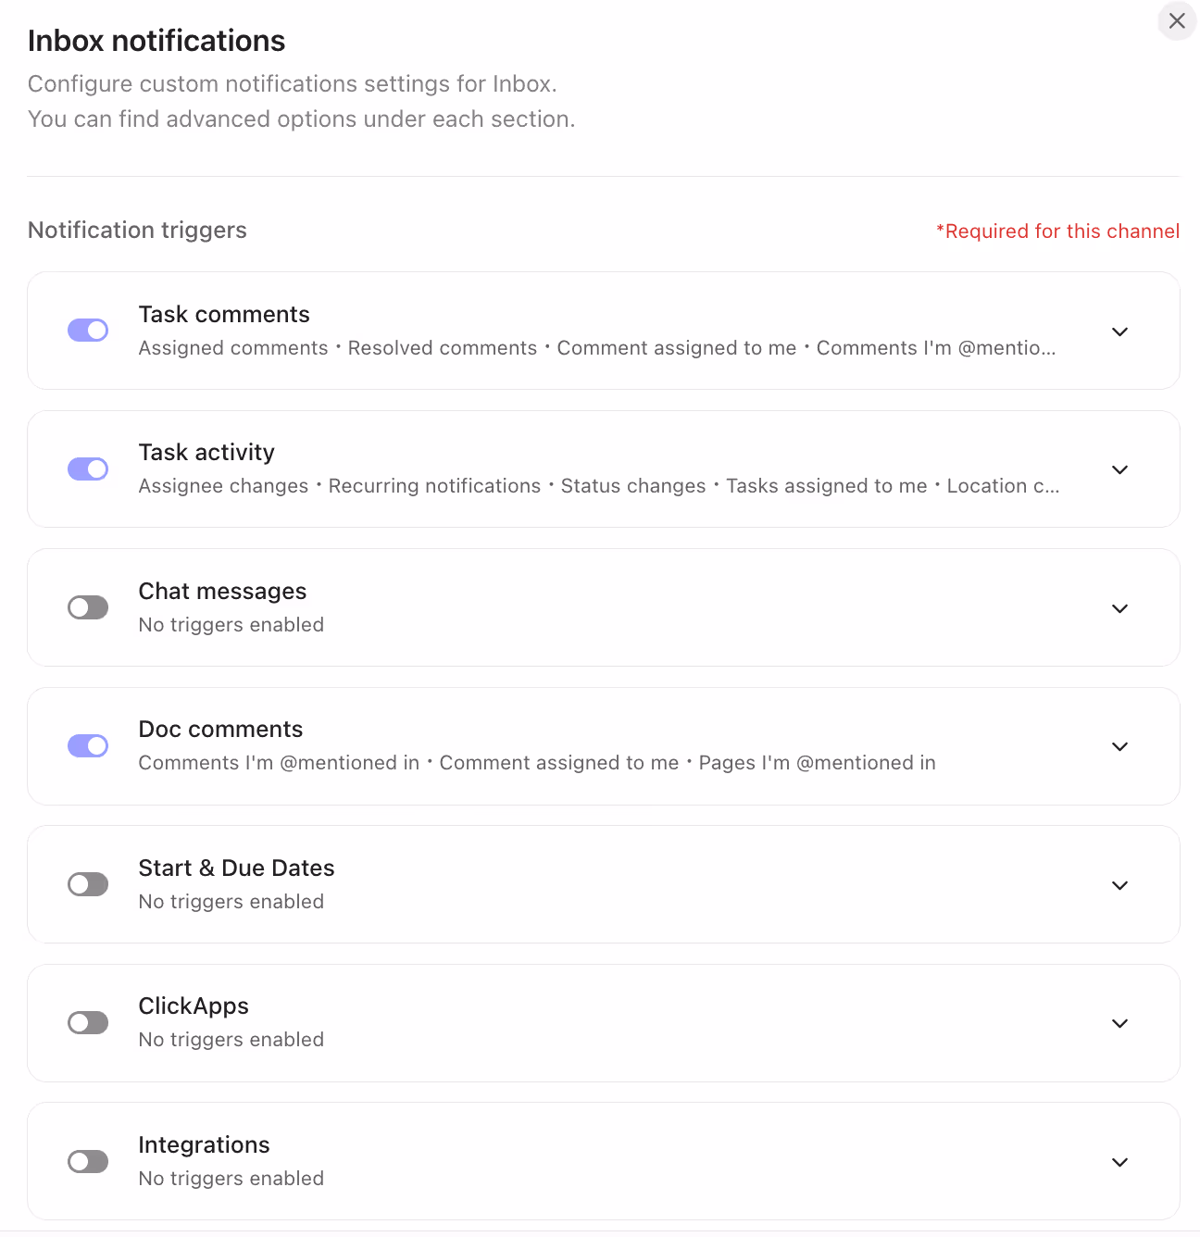Image resolution: width=1200 pixels, height=1237 pixels.
Task: Open Chat messages advanced options chevron
Action: [1119, 608]
